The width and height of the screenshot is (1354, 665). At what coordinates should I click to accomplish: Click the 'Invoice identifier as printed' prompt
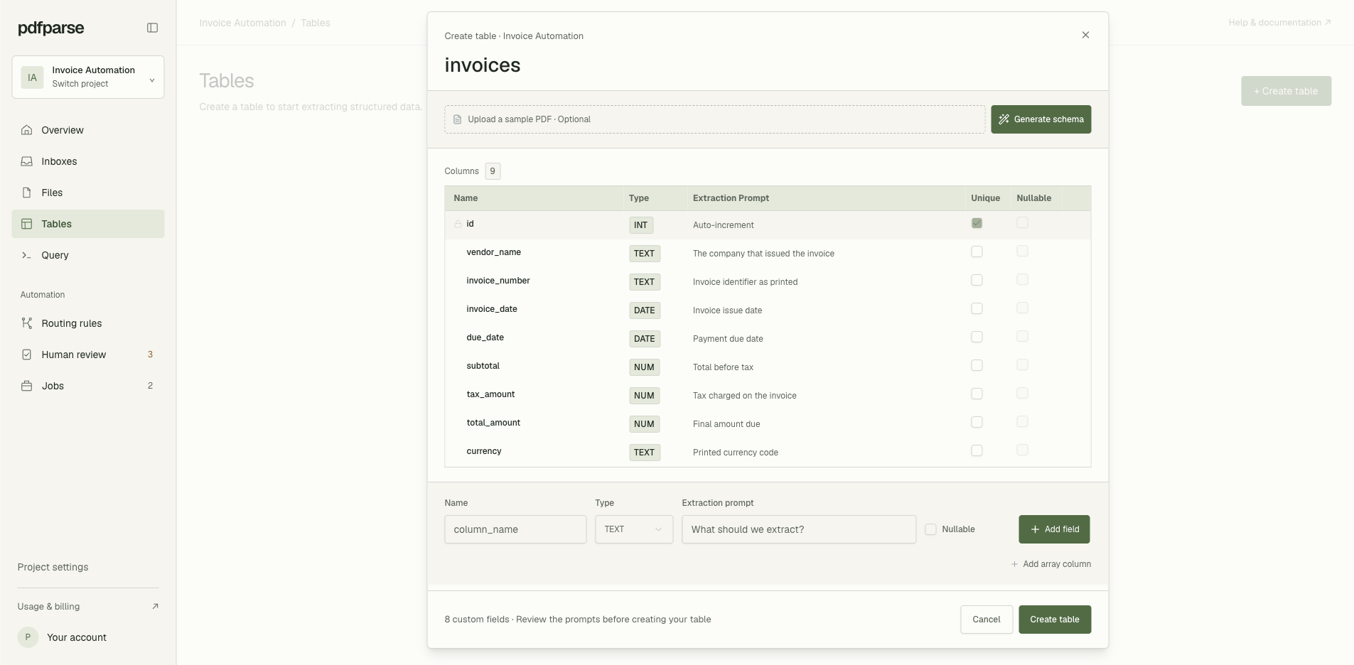[746, 282]
